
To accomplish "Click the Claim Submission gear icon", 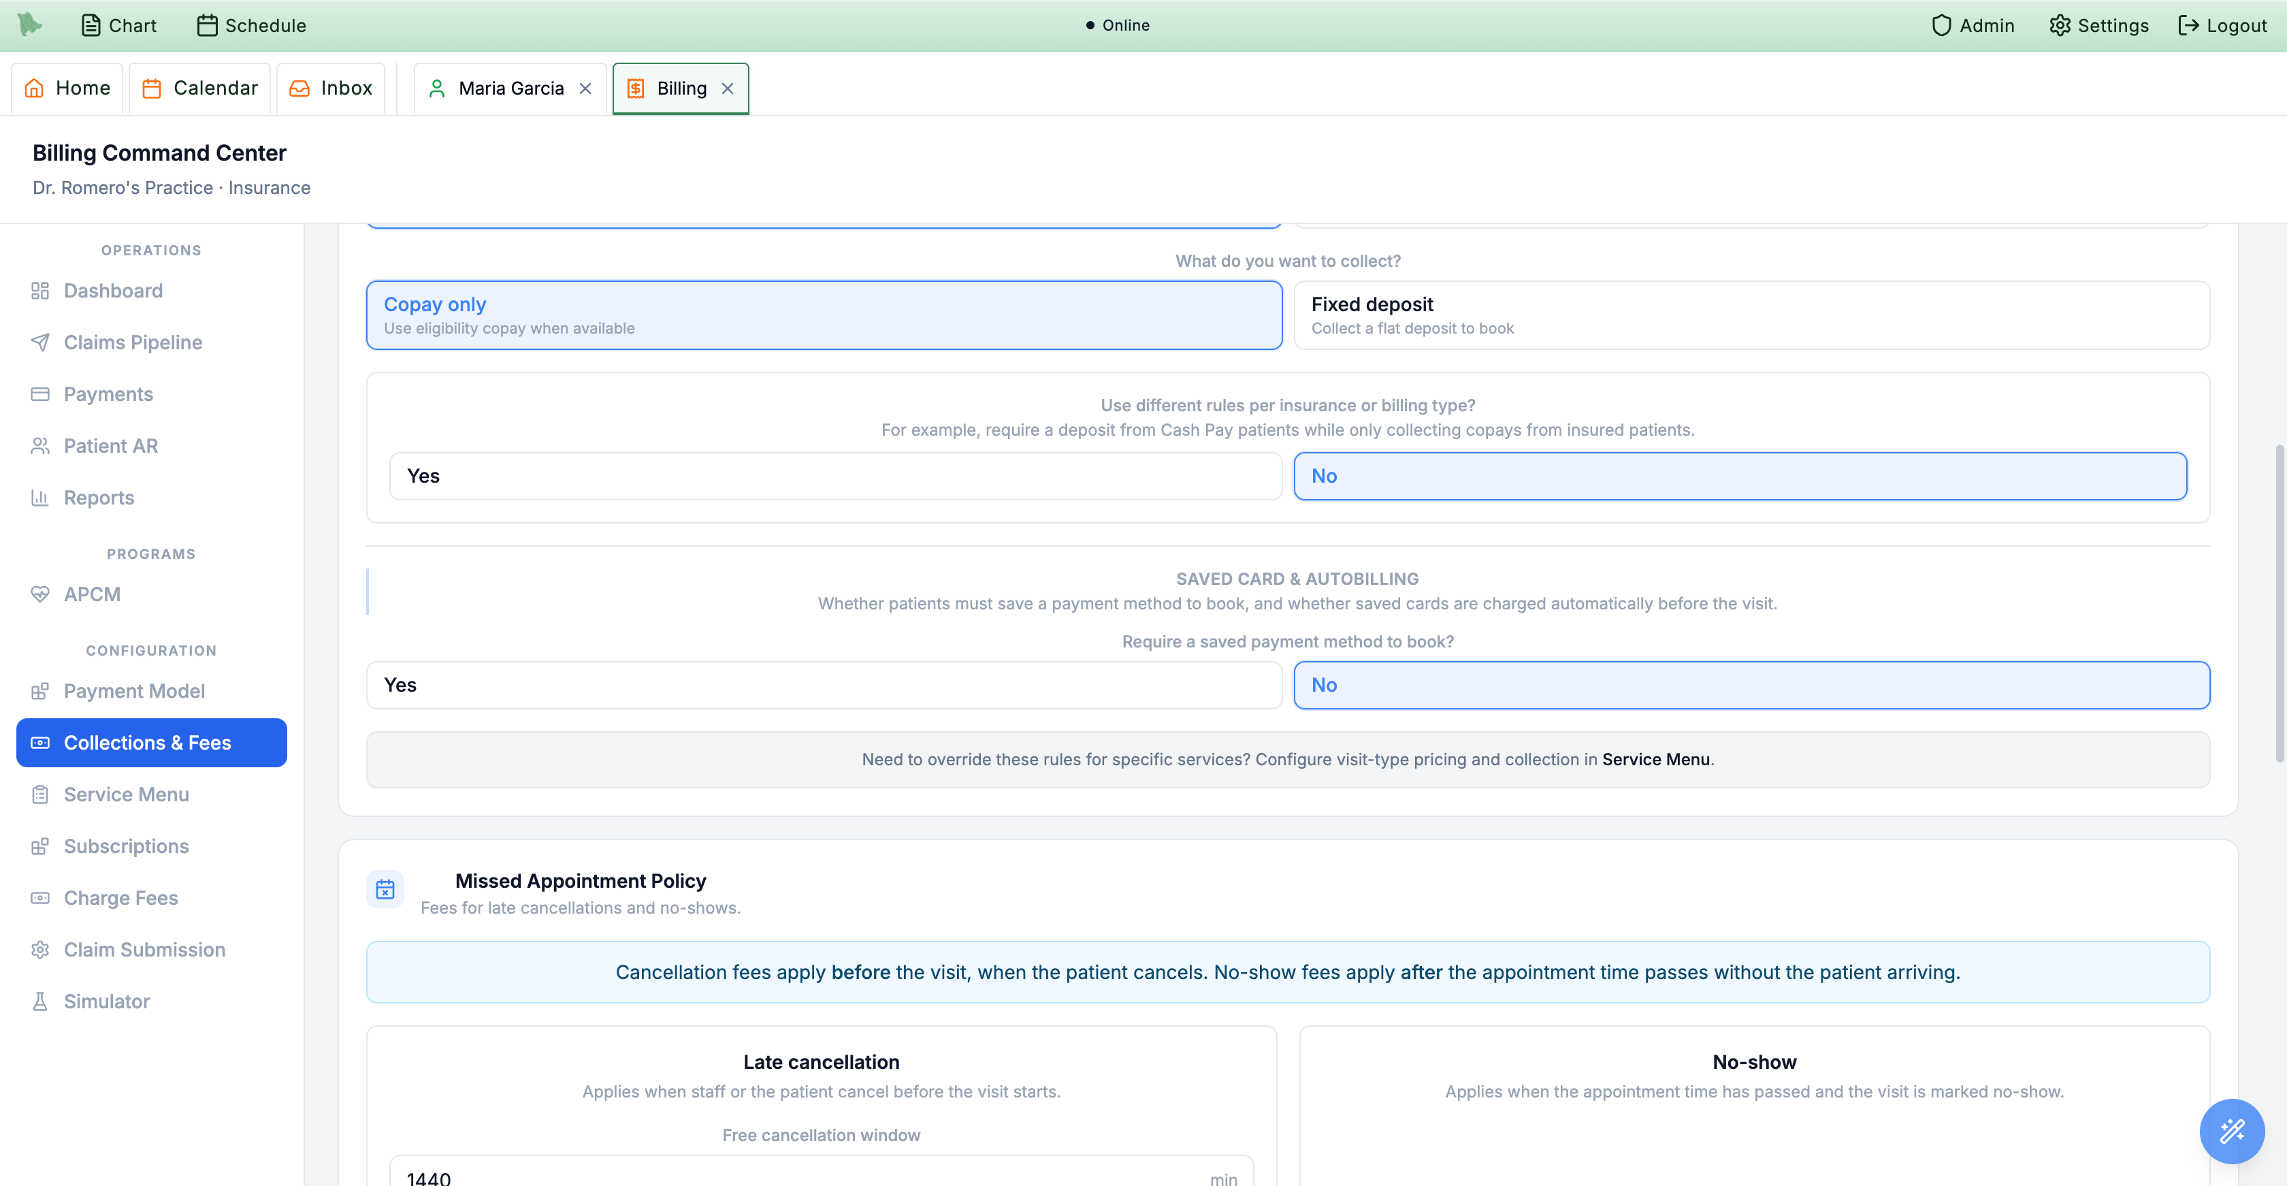I will click(40, 949).
